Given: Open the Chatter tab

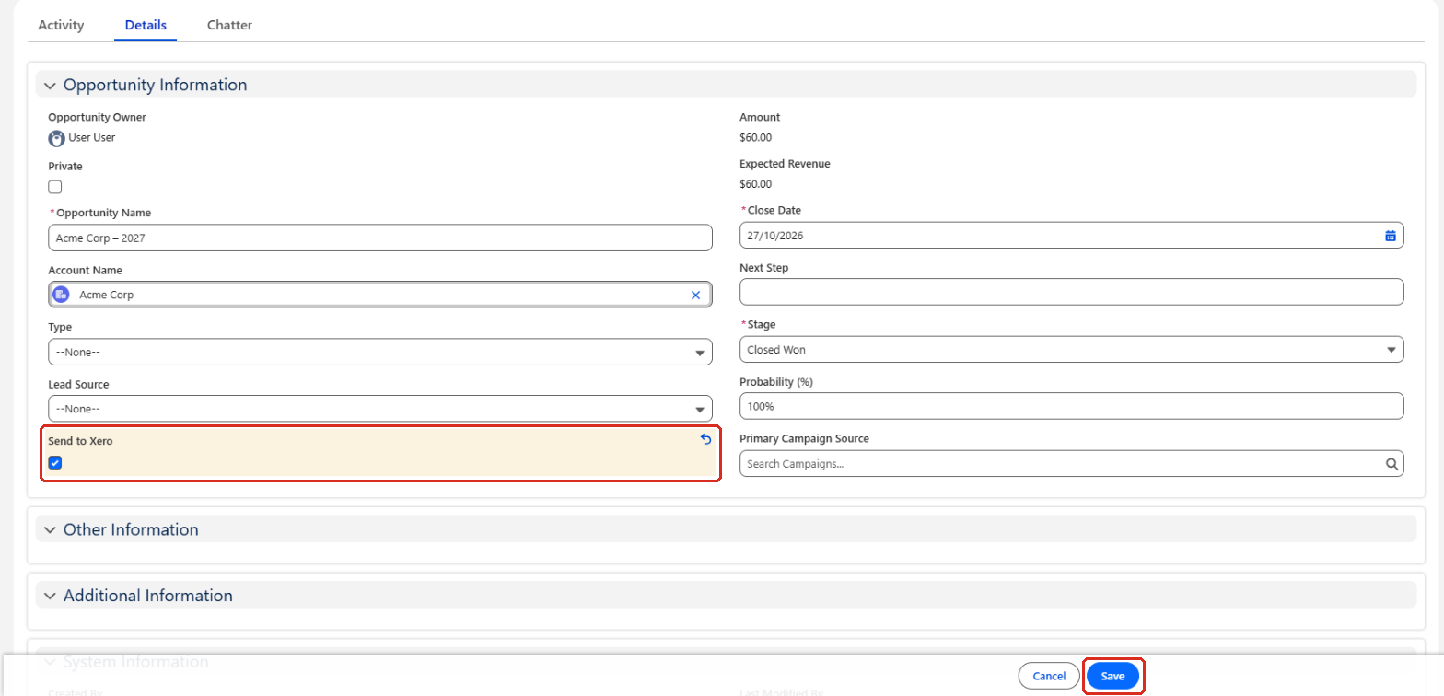Looking at the screenshot, I should click(229, 25).
